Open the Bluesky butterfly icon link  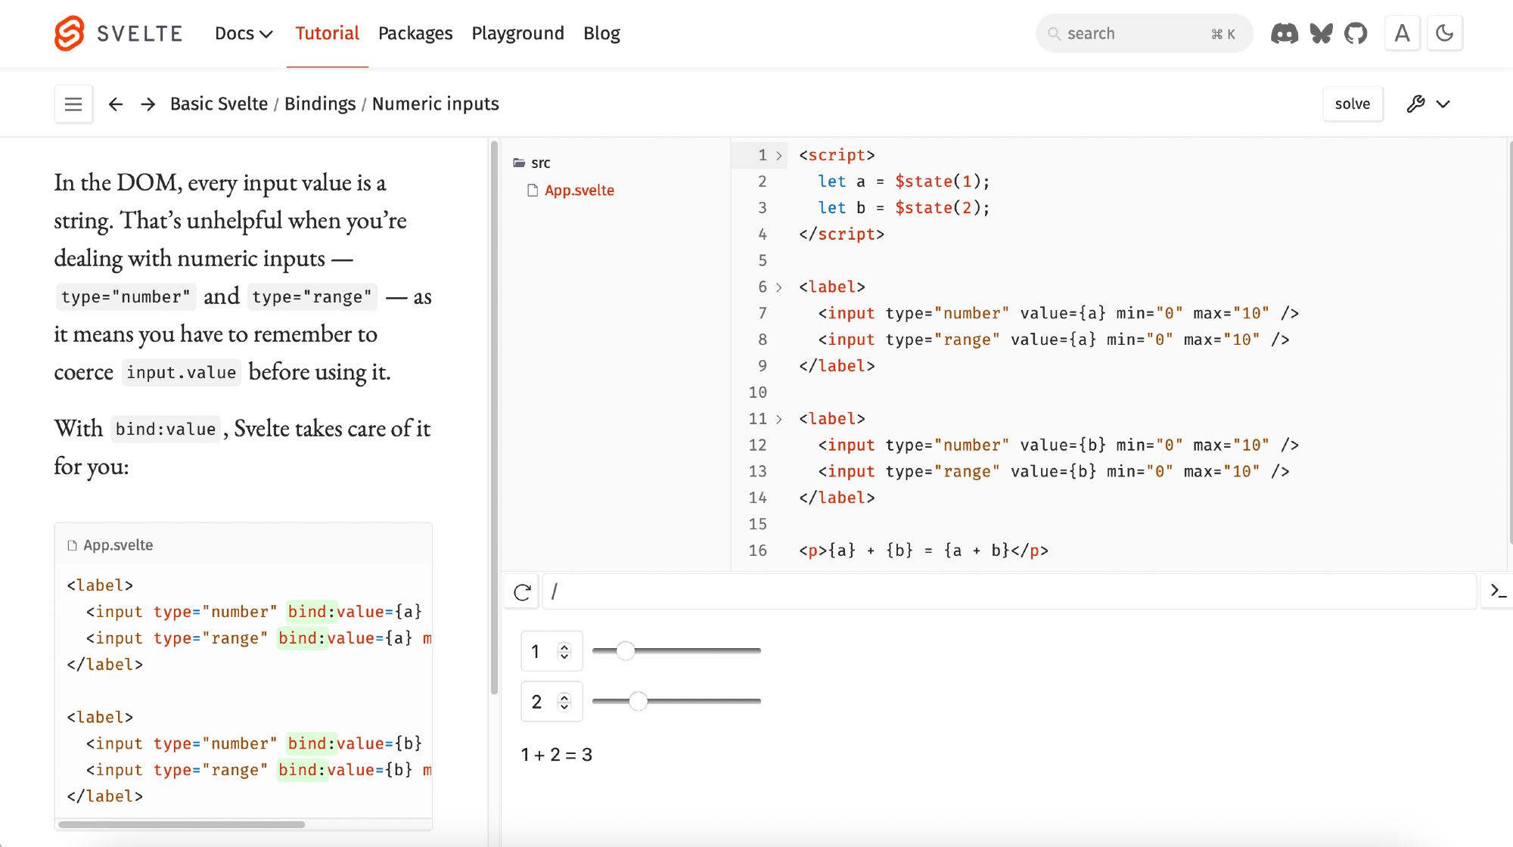pos(1321,33)
